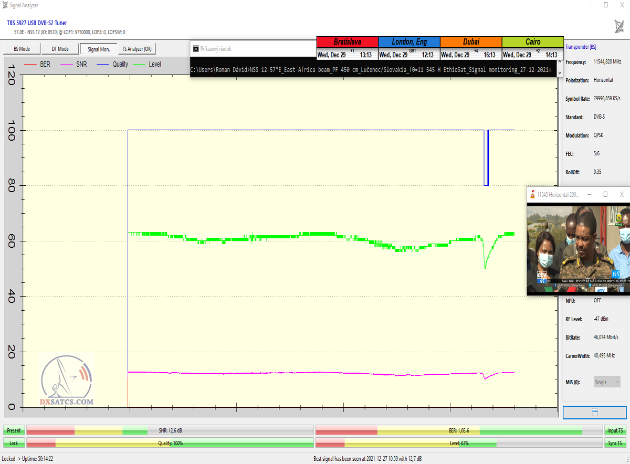Click the command prompt scroll down arrow

click(560, 73)
